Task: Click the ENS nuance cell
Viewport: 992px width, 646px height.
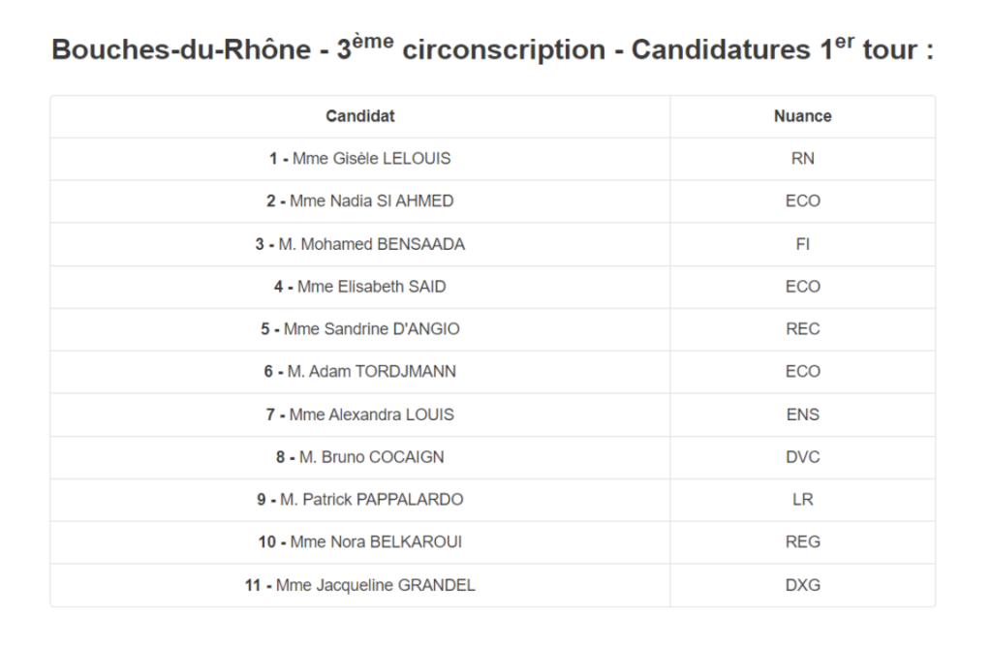Action: (x=802, y=415)
